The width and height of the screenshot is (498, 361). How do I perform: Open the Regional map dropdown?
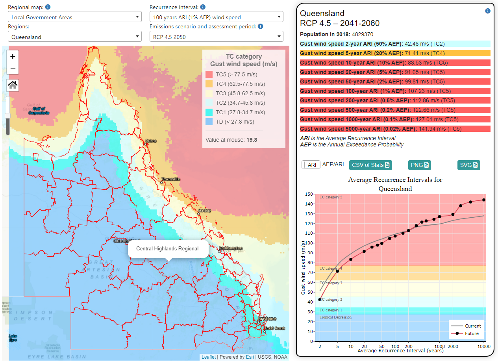[75, 17]
